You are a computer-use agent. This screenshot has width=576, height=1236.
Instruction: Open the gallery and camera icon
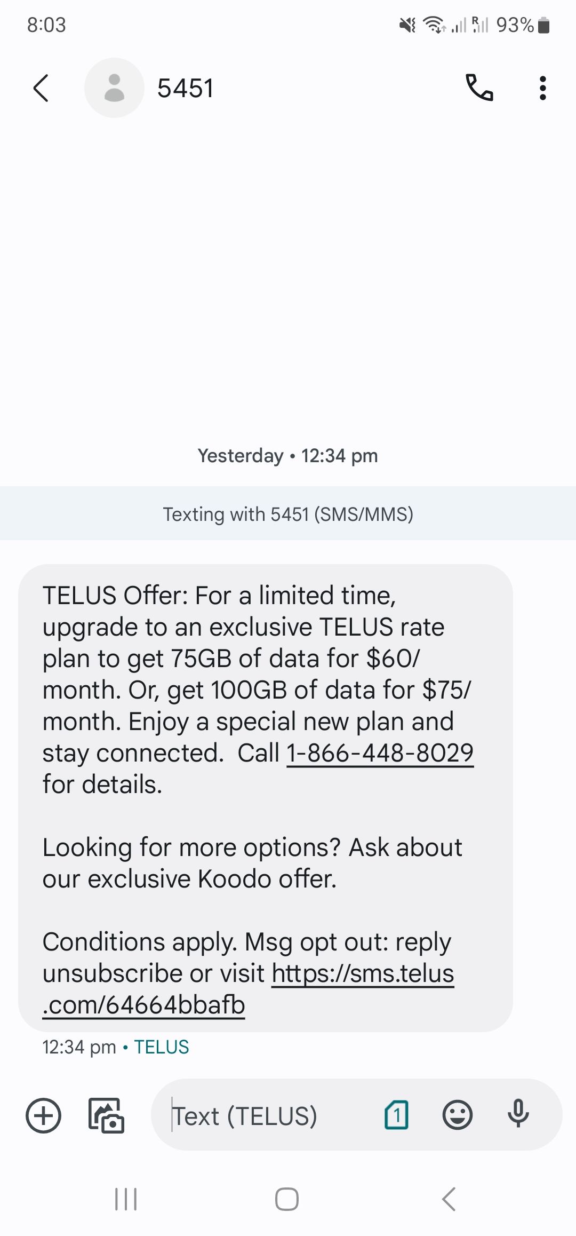click(x=106, y=1115)
